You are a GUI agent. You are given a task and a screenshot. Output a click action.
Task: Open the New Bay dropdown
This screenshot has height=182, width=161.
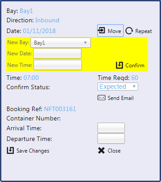60,43
